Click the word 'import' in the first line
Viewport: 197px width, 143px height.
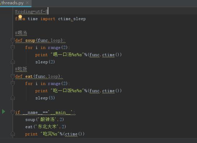[48, 19]
